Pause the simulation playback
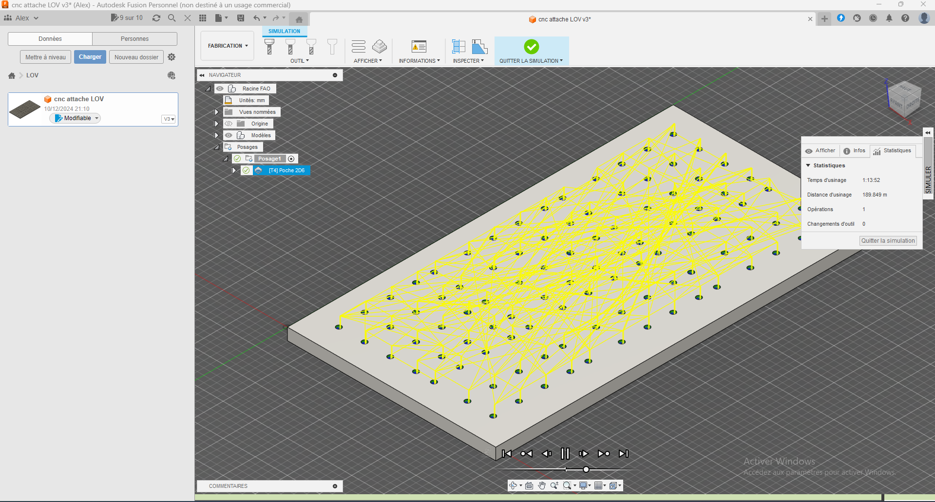 565,453
